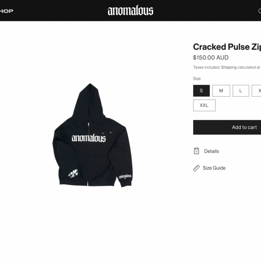Viewport: 261px width, 261px height.
Task: Pick the XXL size option
Action: coord(204,106)
